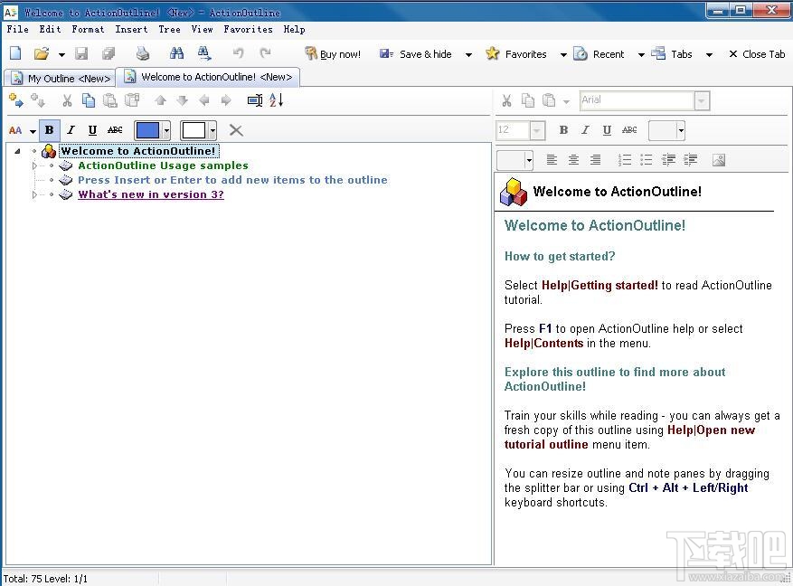Image resolution: width=793 pixels, height=586 pixels.
Task: Click the blue tree item color swatch
Action: pyautogui.click(x=147, y=130)
